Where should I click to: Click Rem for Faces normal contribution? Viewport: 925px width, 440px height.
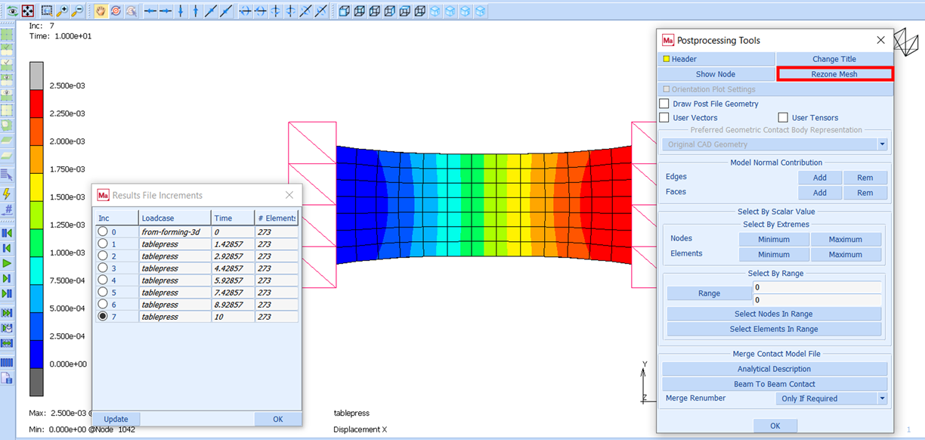point(865,193)
